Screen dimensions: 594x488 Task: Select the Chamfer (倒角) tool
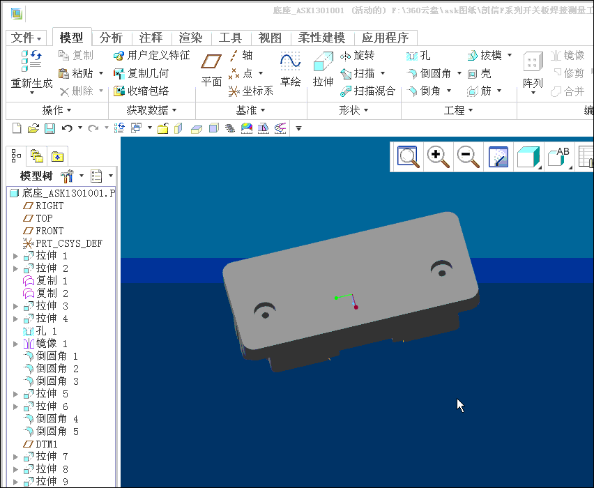point(423,91)
